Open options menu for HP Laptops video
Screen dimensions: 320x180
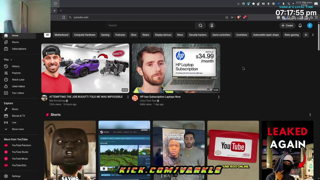pyautogui.click(x=219, y=97)
